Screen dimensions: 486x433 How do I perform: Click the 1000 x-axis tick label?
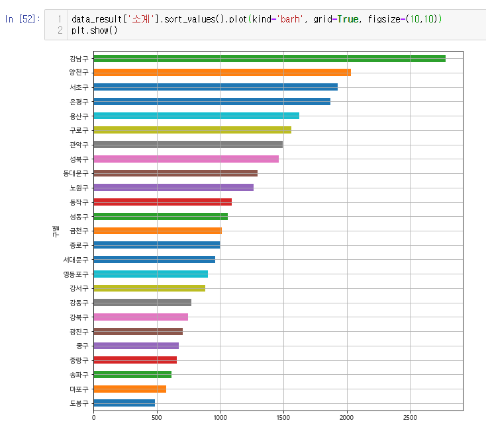[220, 418]
